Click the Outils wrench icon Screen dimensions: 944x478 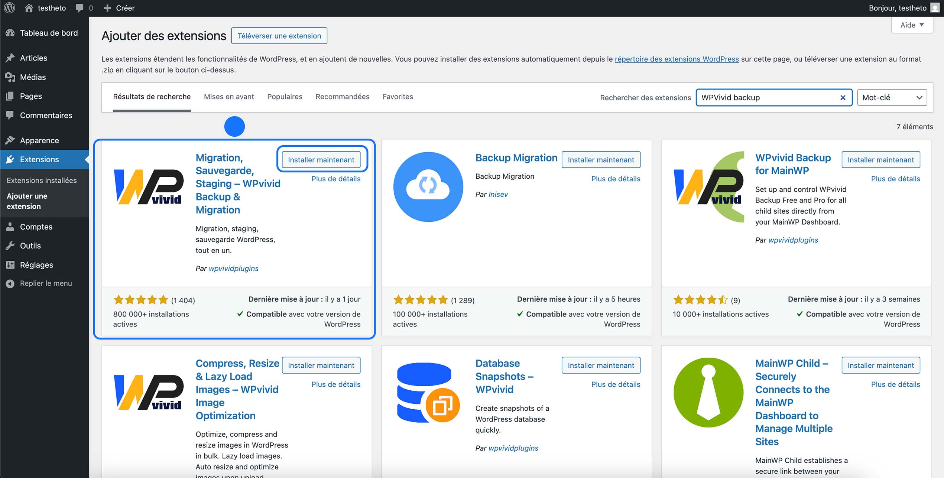[x=10, y=245]
